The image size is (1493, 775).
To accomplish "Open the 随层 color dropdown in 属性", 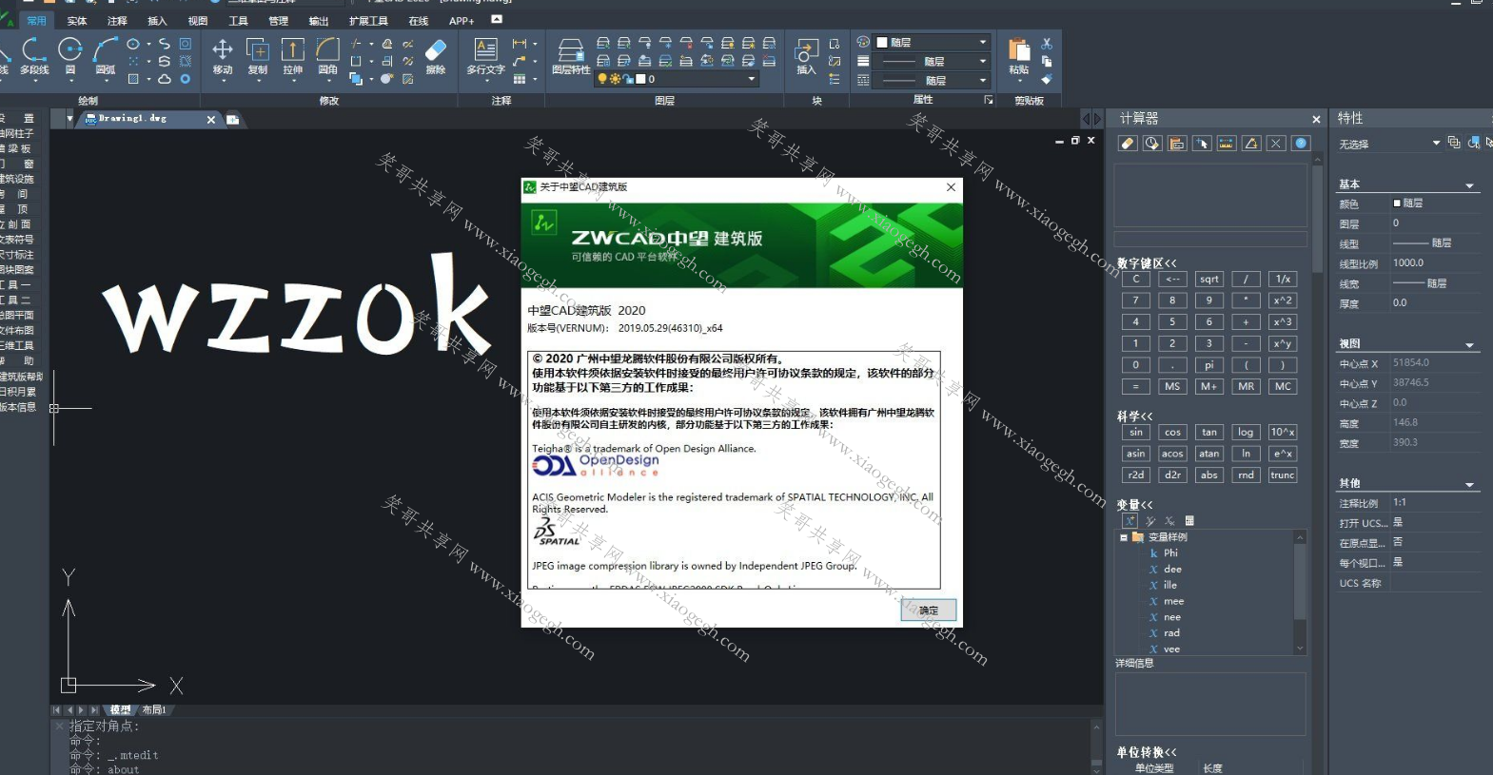I will pyautogui.click(x=983, y=43).
